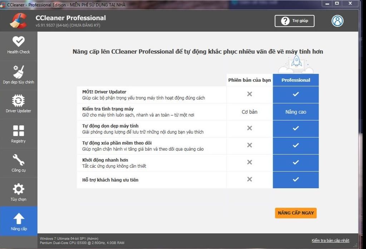Click checkmark in Khởi động nhanh hơn row
The width and height of the screenshot is (366, 249).
click(x=296, y=162)
